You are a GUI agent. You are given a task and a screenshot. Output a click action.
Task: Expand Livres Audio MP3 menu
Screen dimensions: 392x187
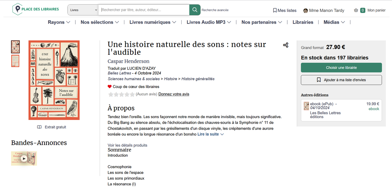209,22
